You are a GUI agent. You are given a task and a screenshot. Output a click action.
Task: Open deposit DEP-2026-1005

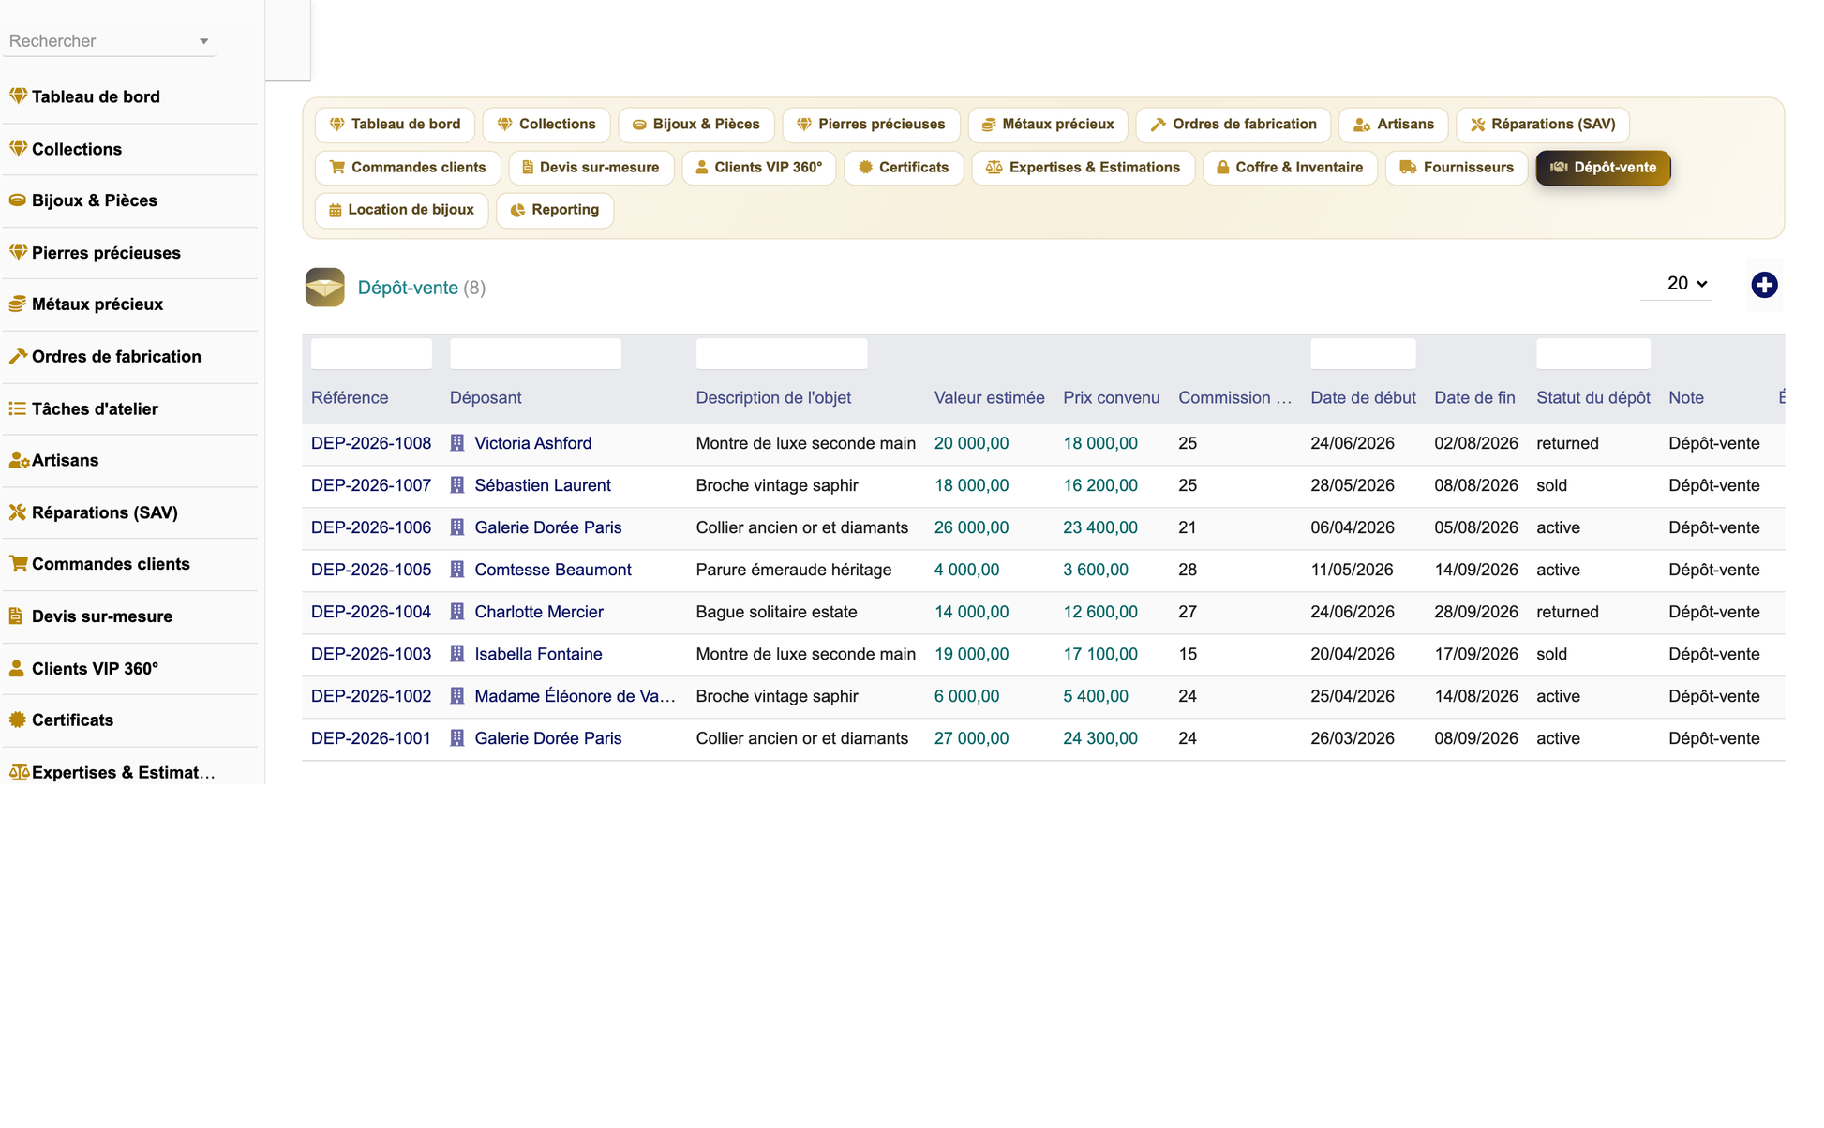click(371, 570)
